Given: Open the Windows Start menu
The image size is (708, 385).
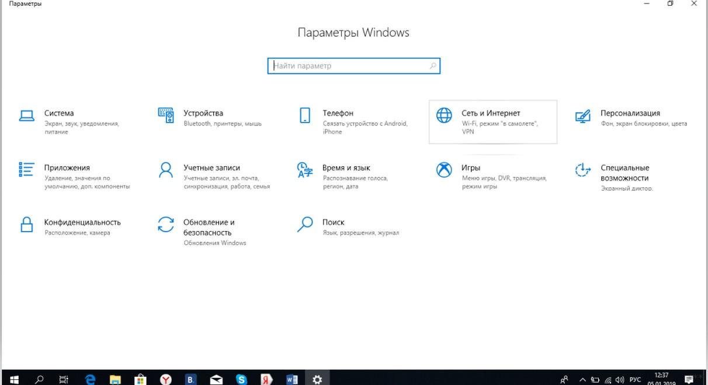Looking at the screenshot, I should coord(14,380).
